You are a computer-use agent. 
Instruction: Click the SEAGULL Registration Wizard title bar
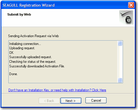click(64, 5)
